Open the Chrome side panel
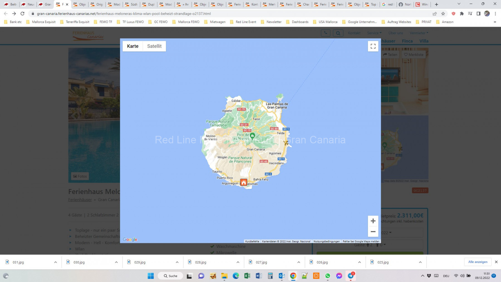Screen dimensions: 501x282 [478, 13]
